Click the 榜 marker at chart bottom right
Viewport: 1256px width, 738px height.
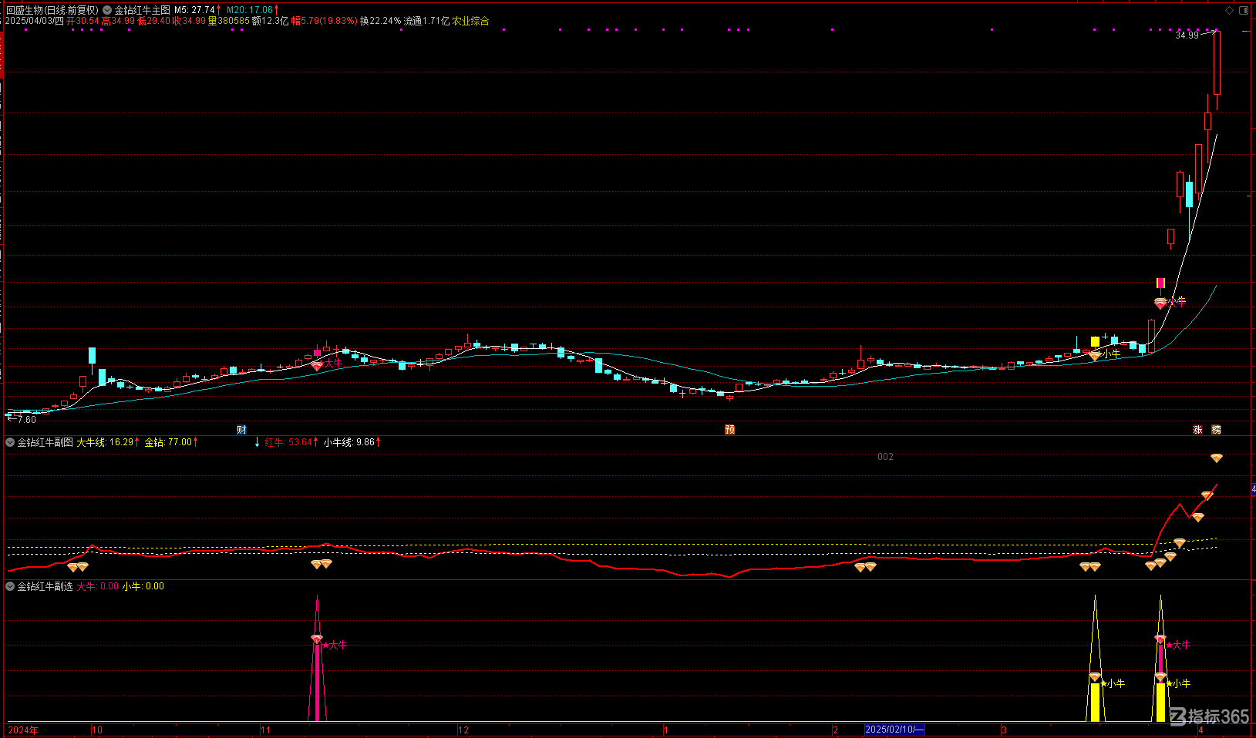click(x=1217, y=429)
